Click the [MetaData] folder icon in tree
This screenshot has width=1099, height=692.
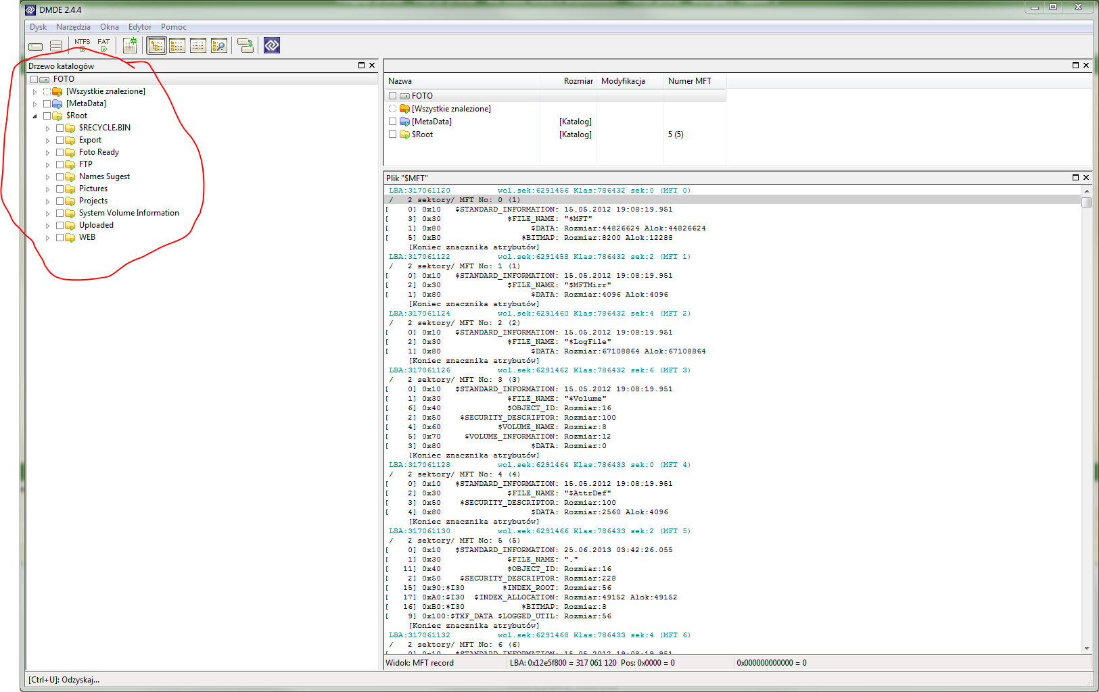tap(57, 103)
